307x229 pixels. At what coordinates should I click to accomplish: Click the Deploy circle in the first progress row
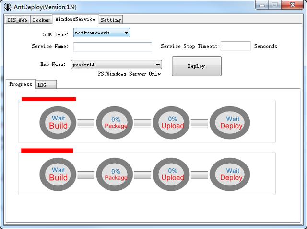click(230, 122)
